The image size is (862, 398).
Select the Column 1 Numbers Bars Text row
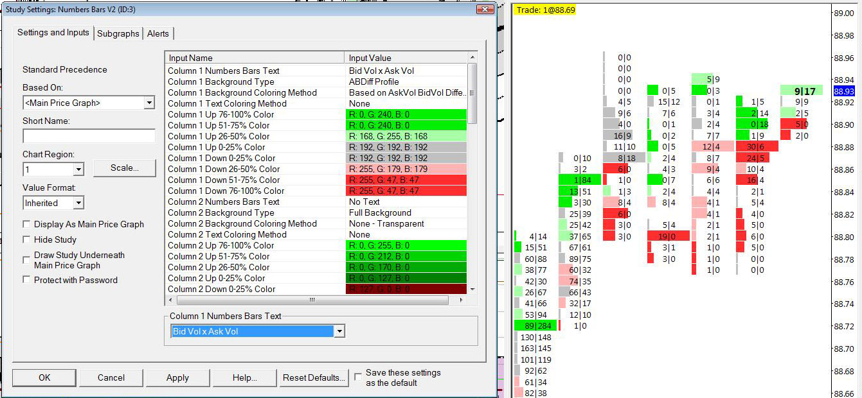coord(316,71)
